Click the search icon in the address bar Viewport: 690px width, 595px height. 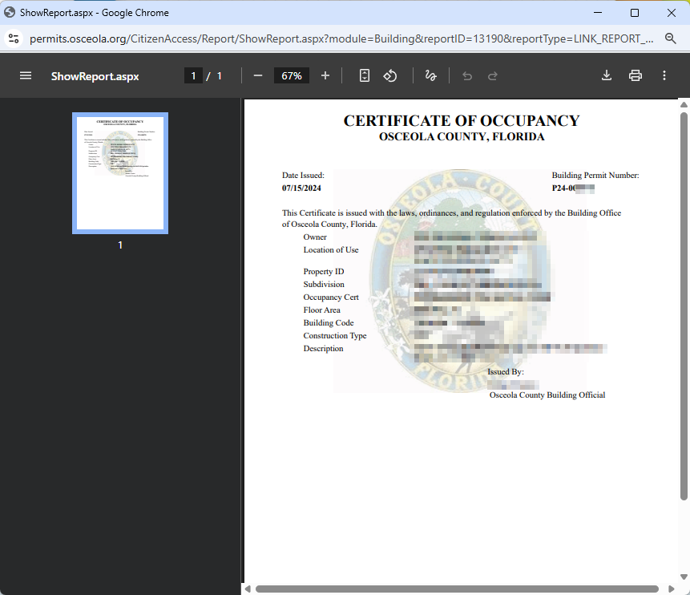click(672, 37)
